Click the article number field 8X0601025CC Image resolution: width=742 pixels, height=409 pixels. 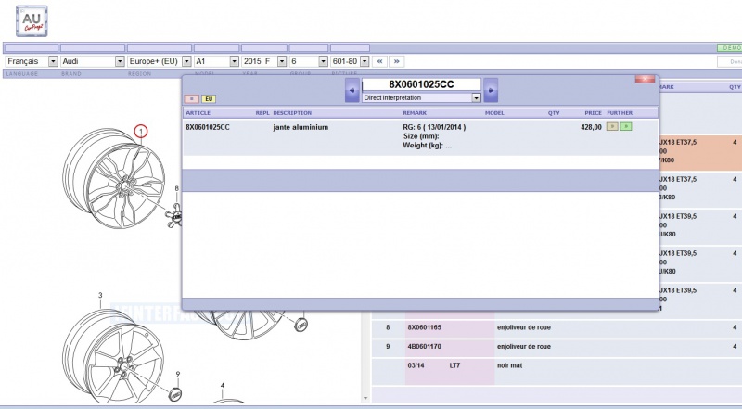(x=421, y=84)
